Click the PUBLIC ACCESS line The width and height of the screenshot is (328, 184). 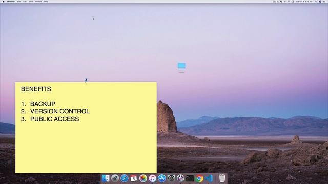coord(55,119)
